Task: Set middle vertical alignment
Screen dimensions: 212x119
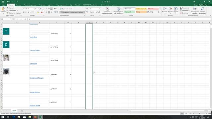Action: [49, 9]
